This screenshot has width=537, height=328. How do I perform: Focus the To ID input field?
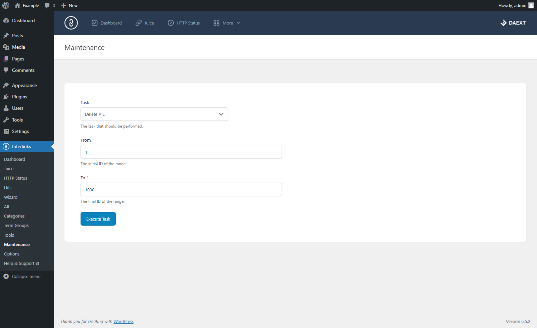pos(181,189)
